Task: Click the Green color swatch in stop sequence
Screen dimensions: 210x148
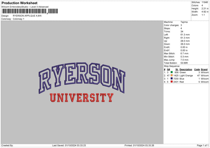Action: click(x=171, y=72)
